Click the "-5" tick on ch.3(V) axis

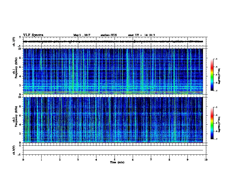pyautogui.click(x=20, y=155)
